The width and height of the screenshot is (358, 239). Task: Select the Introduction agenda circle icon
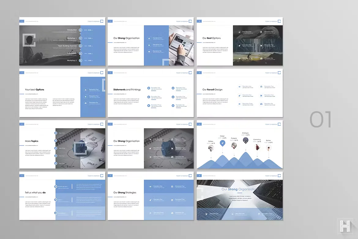point(80,30)
